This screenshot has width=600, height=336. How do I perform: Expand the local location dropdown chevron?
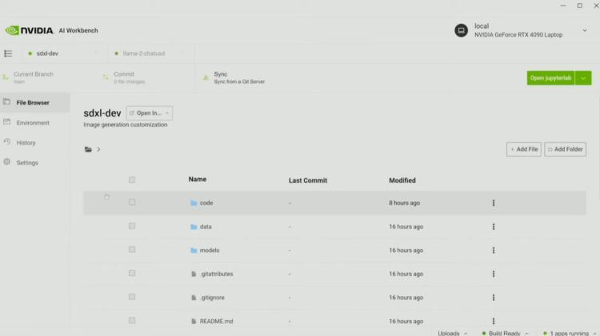584,30
